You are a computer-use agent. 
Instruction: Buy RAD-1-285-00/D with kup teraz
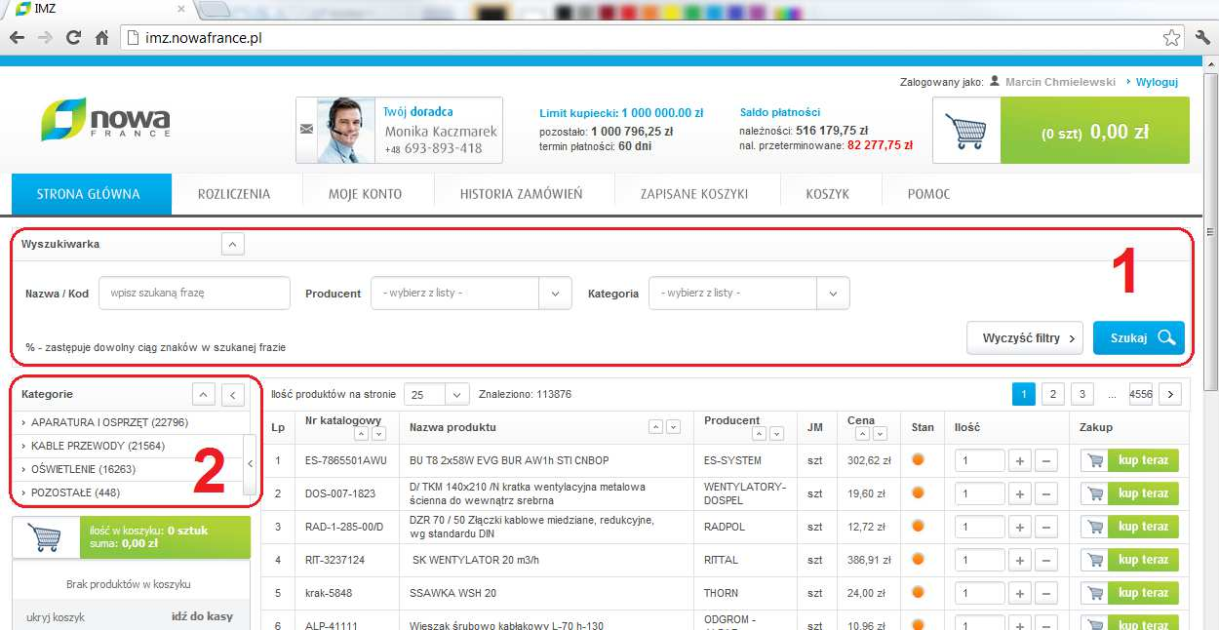tap(1130, 527)
